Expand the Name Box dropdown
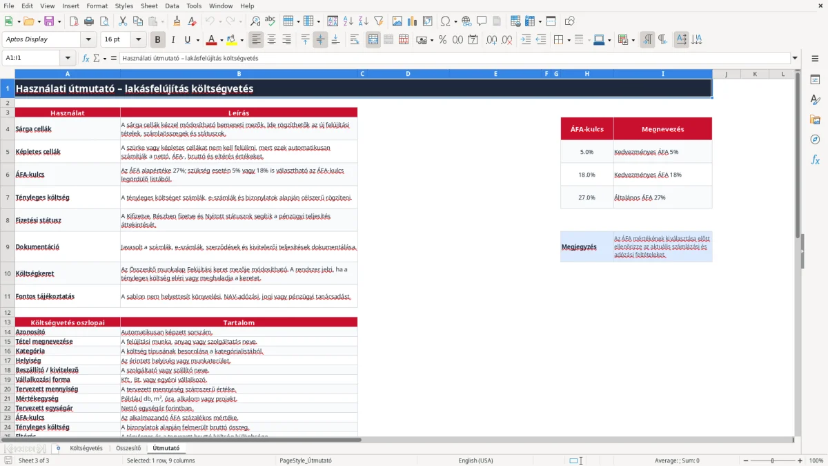The height and width of the screenshot is (466, 828). [68, 58]
